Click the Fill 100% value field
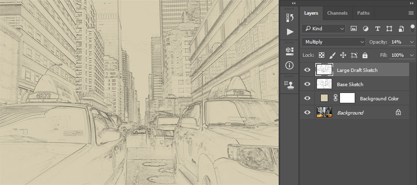The width and height of the screenshot is (417, 185). (x=399, y=55)
